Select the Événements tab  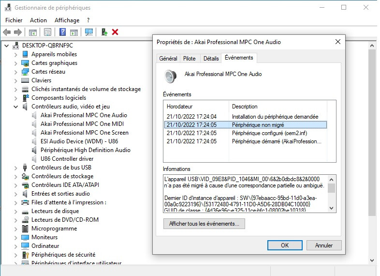(x=239, y=58)
